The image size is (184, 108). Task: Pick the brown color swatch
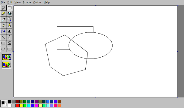[x=59, y=101]
